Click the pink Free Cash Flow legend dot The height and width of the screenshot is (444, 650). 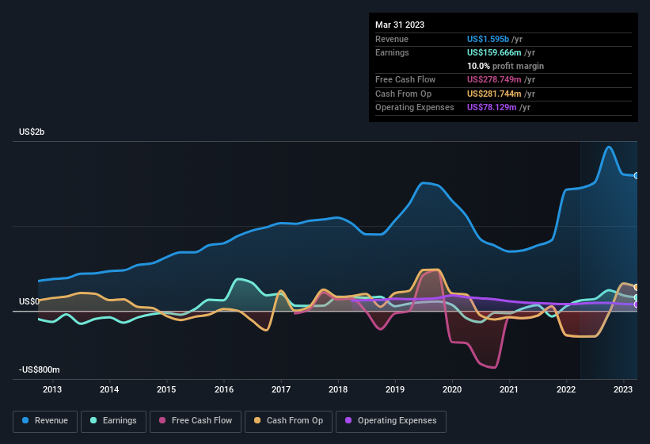click(163, 421)
